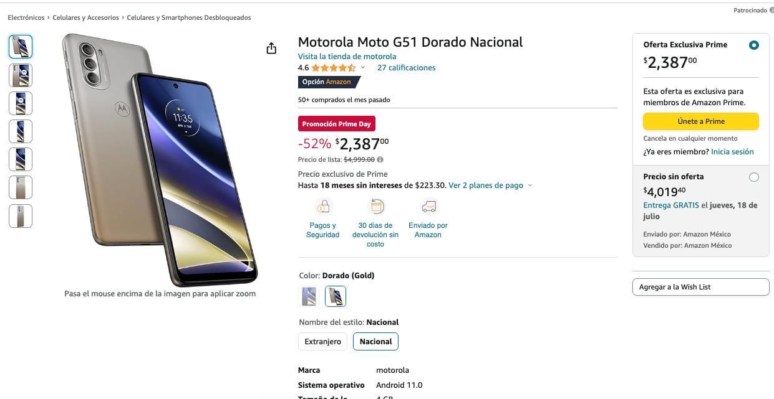
Task: Open the Electrónicos breadcrumb category
Action: 26,18
